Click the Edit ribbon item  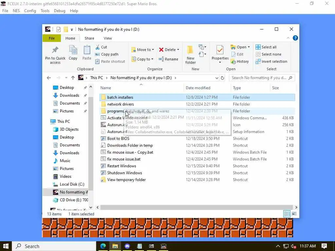pos(237,54)
